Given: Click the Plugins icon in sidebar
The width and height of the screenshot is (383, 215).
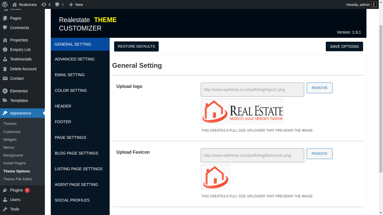Looking at the screenshot, I should point(5,190).
